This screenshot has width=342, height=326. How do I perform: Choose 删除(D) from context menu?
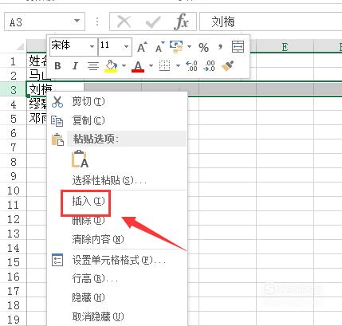(88, 220)
